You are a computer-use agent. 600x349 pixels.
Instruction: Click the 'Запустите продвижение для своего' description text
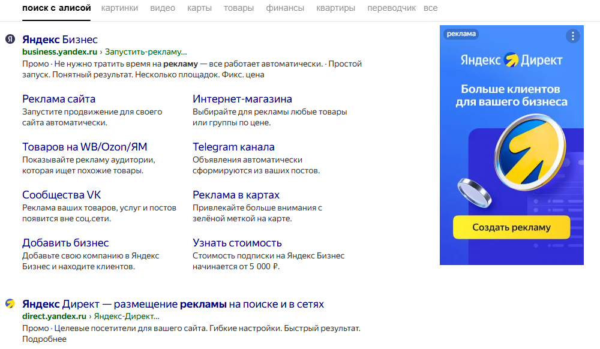[92, 112]
